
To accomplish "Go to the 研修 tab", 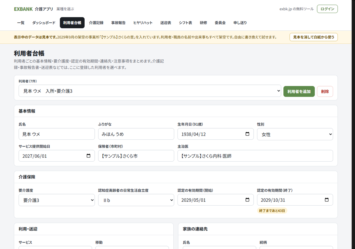I will point(203,23).
